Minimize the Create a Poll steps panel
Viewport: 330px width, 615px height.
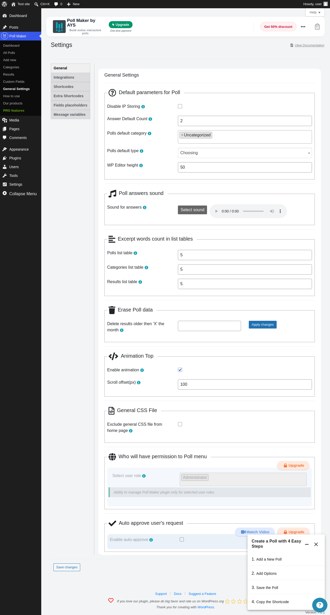pos(307,544)
